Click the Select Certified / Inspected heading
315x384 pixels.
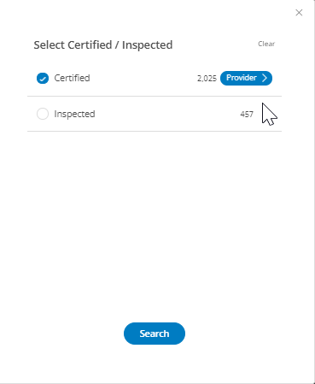pyautogui.click(x=103, y=45)
